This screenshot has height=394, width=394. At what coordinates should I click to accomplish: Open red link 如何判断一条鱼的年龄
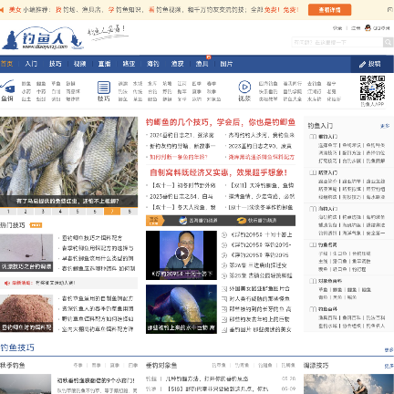[179, 157]
